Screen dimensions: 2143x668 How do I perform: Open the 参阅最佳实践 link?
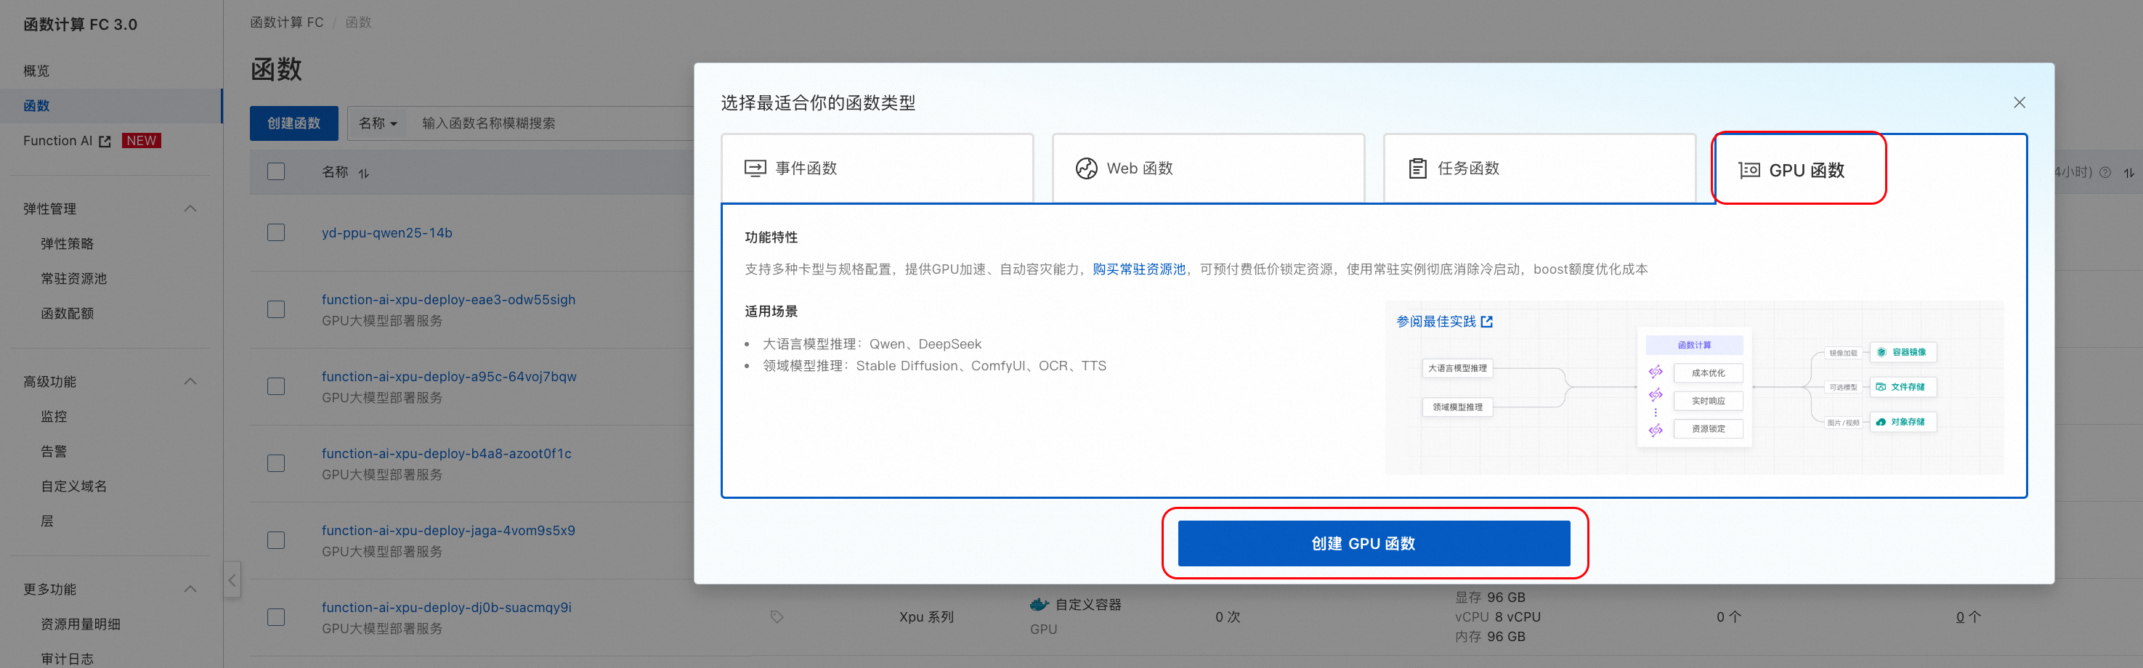tap(1436, 321)
